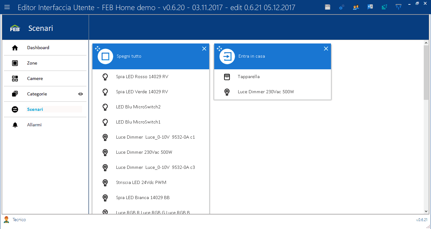The width and height of the screenshot is (431, 229).
Task: Toggle the Categorie visibility eye
Action: click(x=80, y=94)
